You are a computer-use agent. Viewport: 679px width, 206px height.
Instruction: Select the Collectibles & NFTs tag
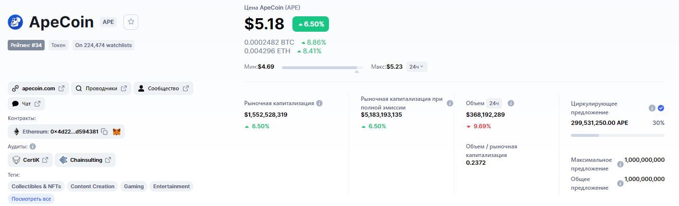pos(36,186)
